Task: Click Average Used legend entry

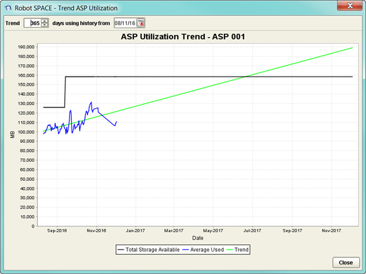Action: click(203, 250)
